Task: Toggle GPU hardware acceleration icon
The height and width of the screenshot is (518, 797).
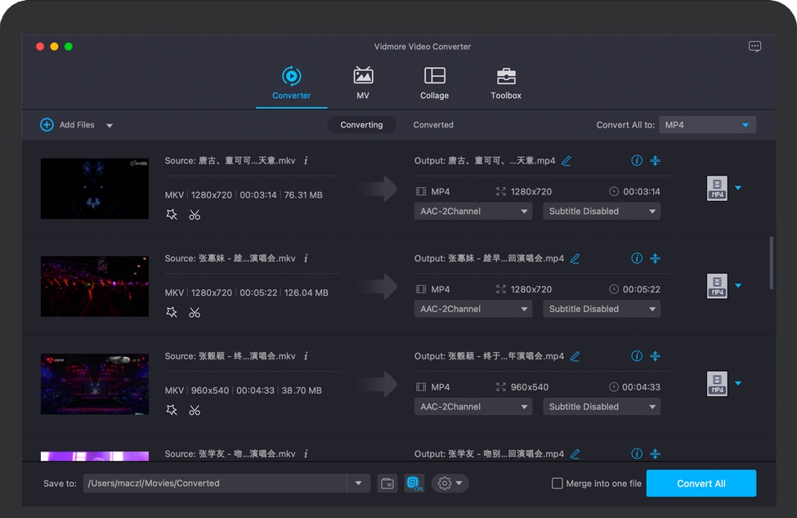Action: click(414, 484)
